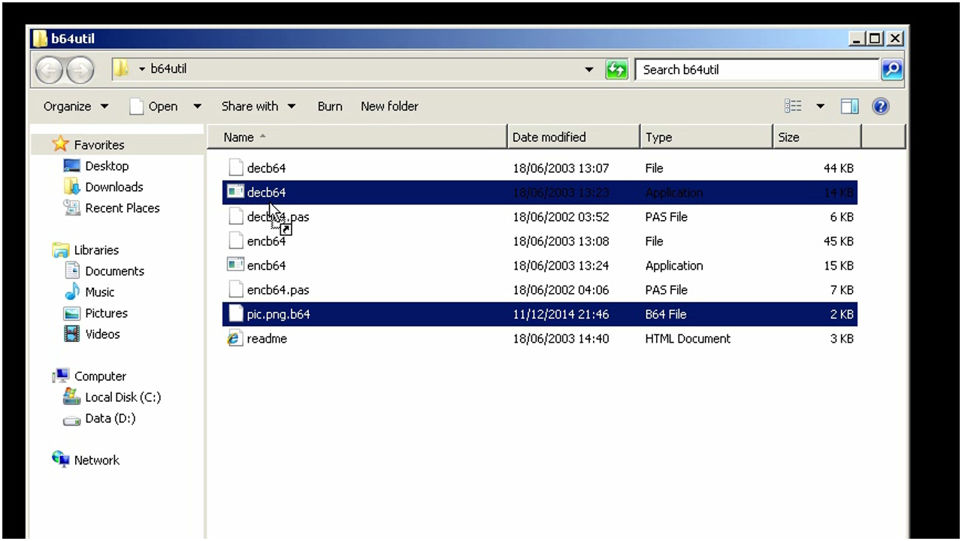This screenshot has height=541, width=962.
Task: Select Computer in the navigation pane
Action: tap(100, 376)
